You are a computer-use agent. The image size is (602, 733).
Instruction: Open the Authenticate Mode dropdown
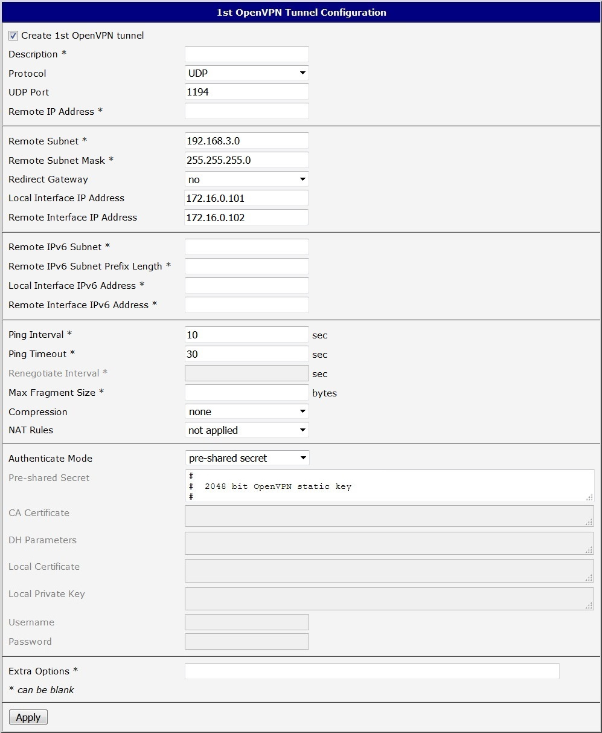pos(246,458)
